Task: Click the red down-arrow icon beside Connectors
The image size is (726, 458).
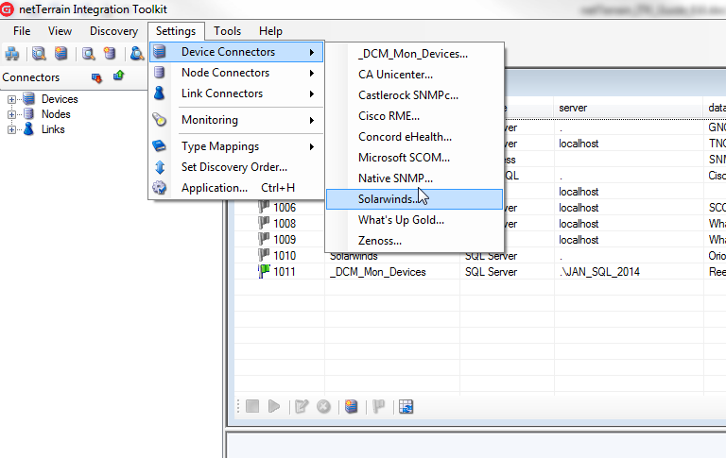Action: pos(96,77)
